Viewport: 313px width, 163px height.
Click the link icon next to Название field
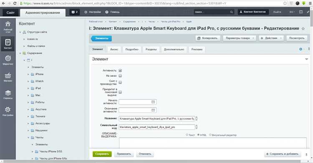point(197,118)
